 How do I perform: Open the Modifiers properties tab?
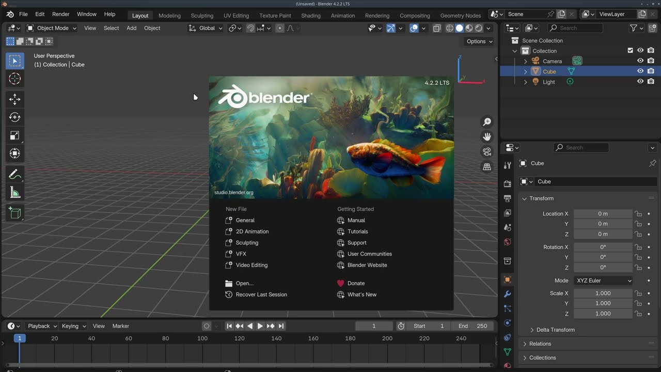507,294
